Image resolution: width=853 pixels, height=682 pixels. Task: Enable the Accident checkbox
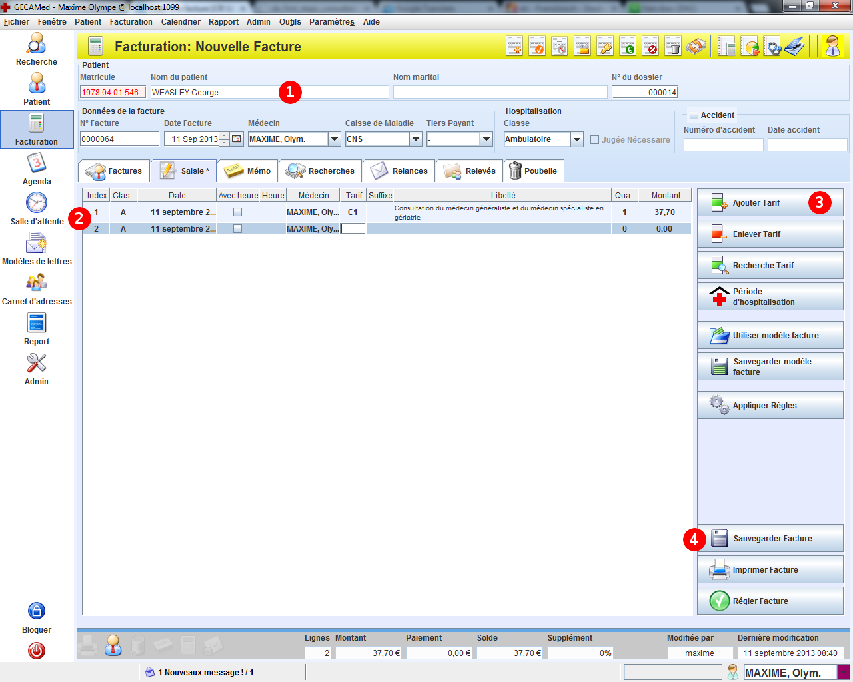694,115
